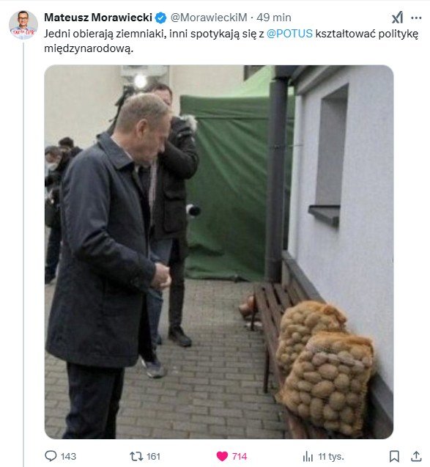This screenshot has height=467, width=430.
Task: Open the reply icon with 143 comments
Action: (51, 456)
